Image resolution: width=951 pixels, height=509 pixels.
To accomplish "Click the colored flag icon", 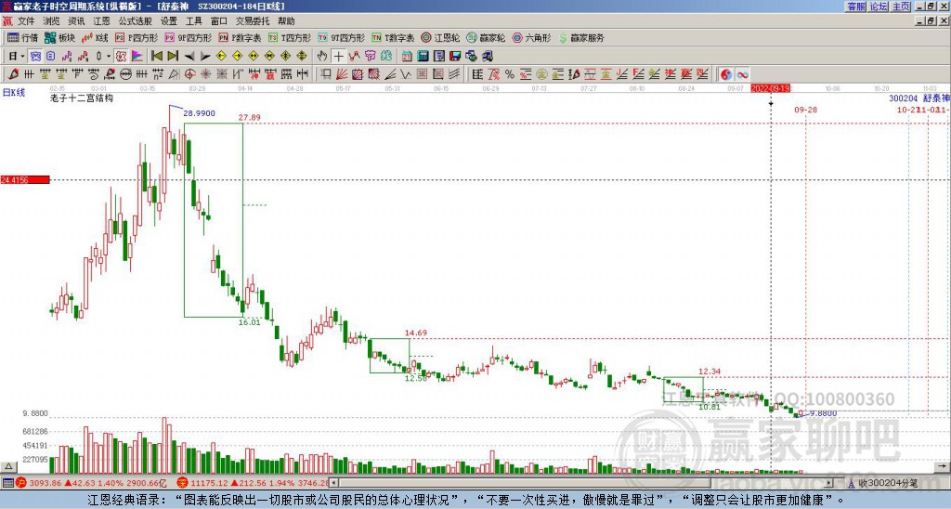I will (x=137, y=57).
